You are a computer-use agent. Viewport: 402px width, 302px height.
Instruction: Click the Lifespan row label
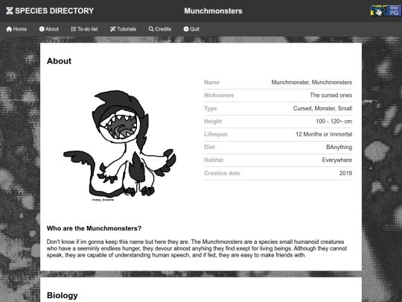[x=216, y=134]
